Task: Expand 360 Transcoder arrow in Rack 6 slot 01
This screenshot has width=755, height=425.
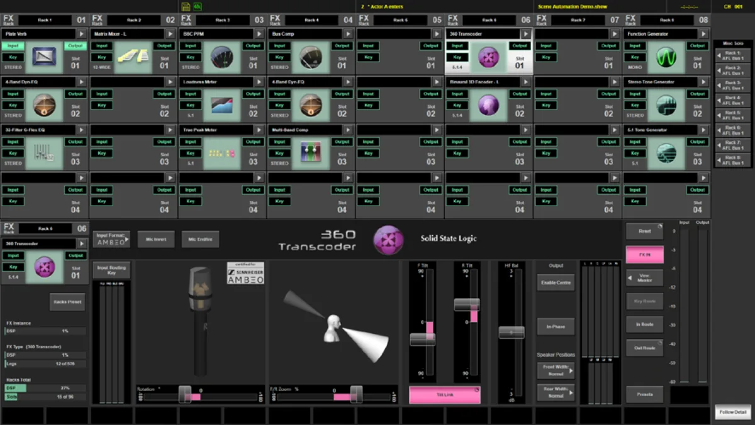Action: 526,34
